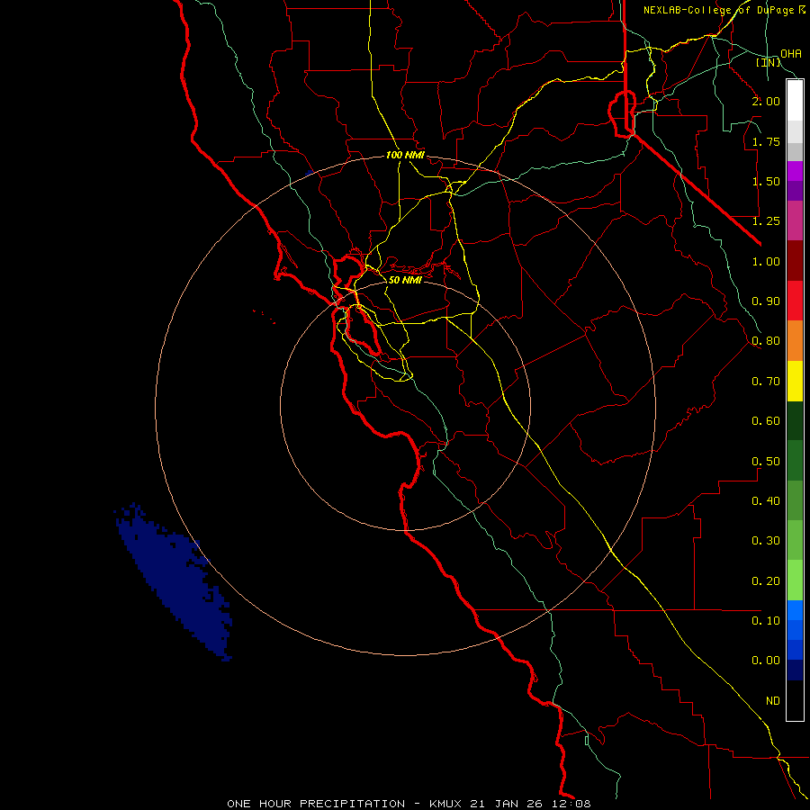Click the '0.00' legend value
810x810 pixels.
tap(766, 661)
